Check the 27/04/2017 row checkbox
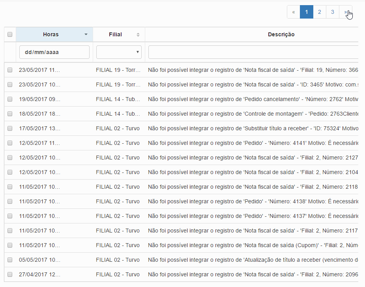 tap(10, 274)
